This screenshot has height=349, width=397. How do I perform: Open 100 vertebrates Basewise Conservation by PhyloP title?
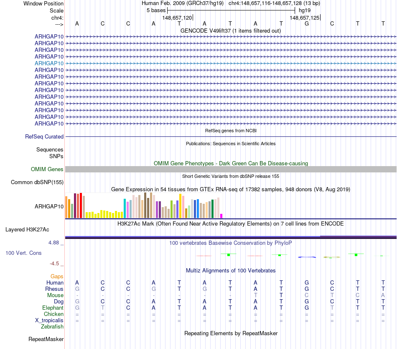tap(231, 243)
